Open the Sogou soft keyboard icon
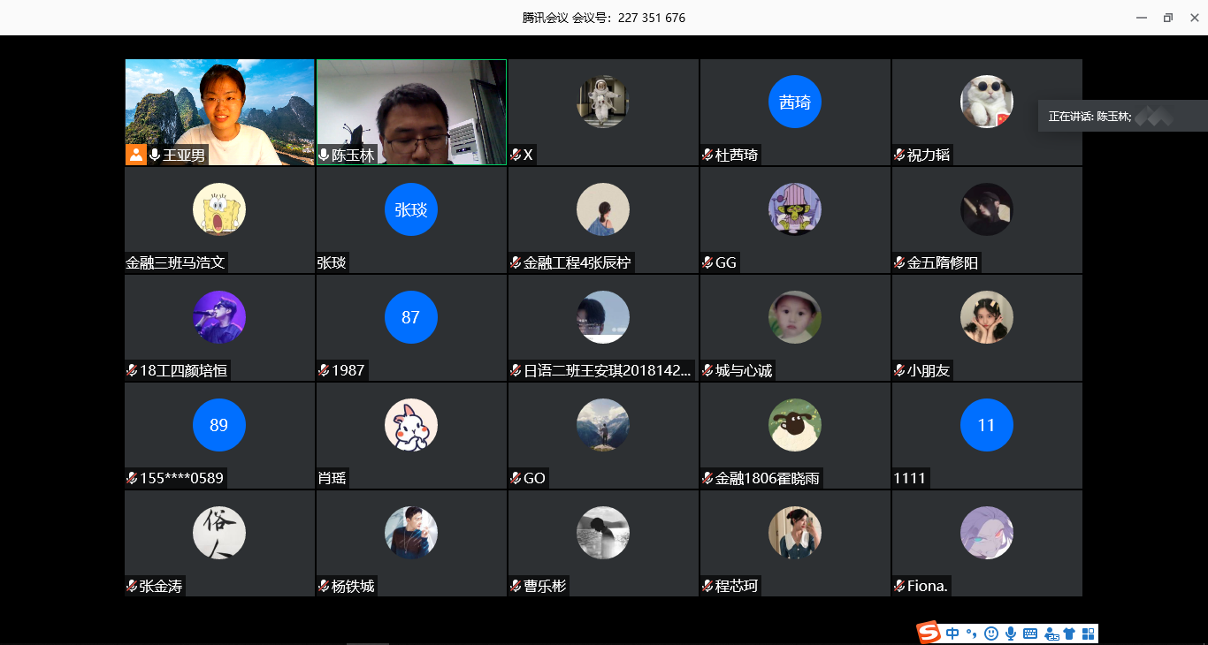This screenshot has height=645, width=1208. point(1030,634)
